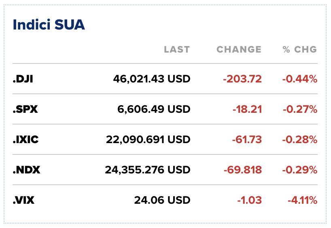Click the -203.72 change value
The width and height of the screenshot is (331, 228).
(x=242, y=79)
